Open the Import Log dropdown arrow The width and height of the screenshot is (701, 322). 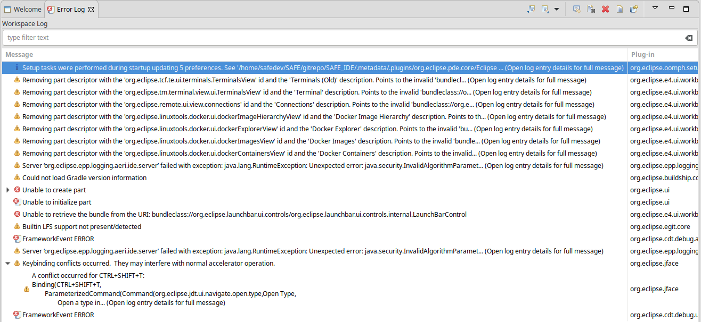[x=556, y=9]
